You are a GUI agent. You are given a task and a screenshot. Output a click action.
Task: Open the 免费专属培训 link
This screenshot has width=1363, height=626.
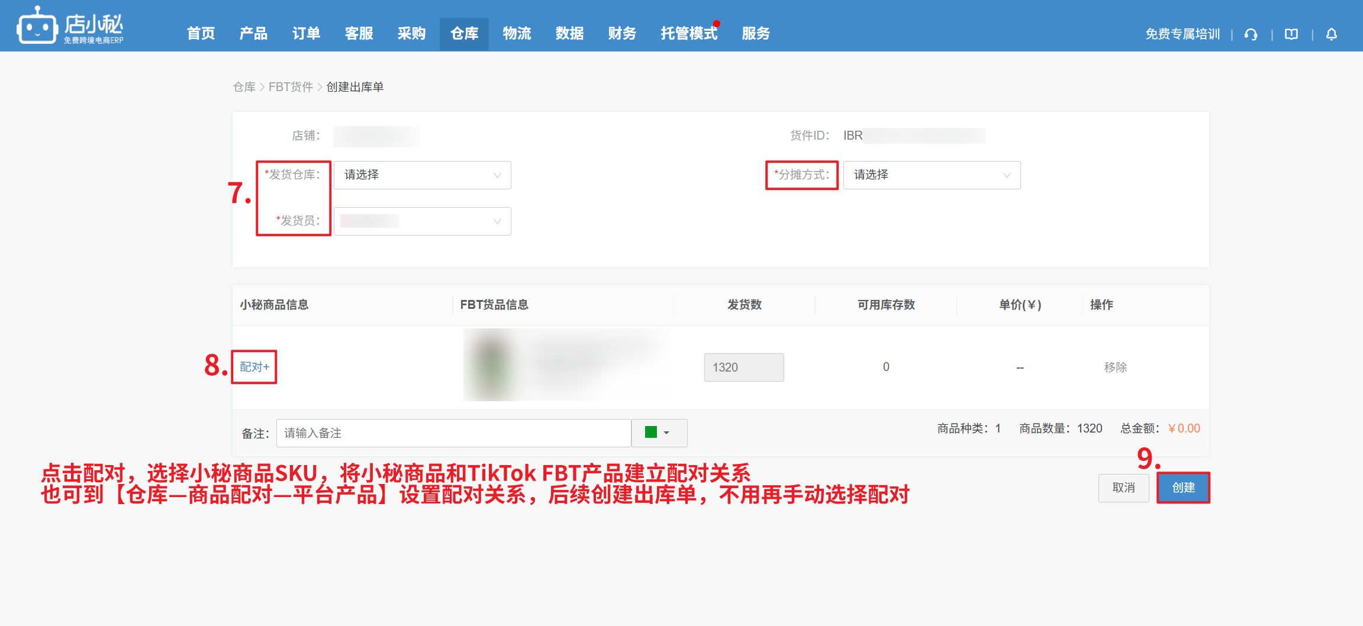[1182, 34]
